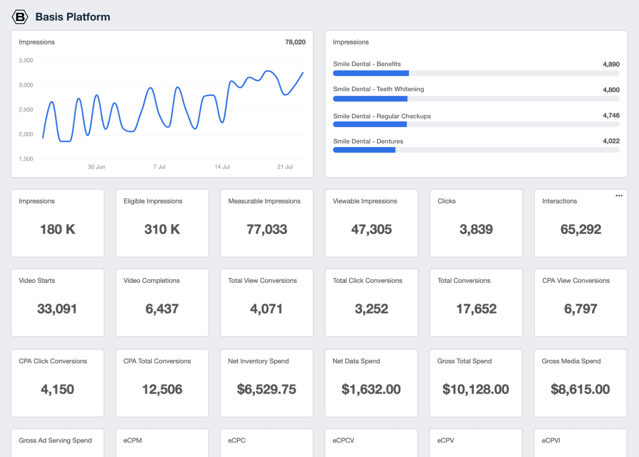639x457 pixels.
Task: Select the Eligible Impressions card
Action: [162, 223]
